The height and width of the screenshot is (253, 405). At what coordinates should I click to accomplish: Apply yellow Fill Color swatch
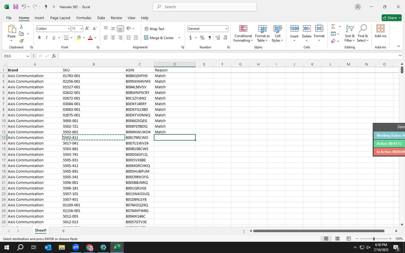pyautogui.click(x=79, y=38)
